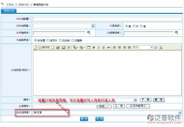Image resolution: width=184 pixels, height=127 pixels.
Task: Click the start time input field
Action: tap(59, 33)
